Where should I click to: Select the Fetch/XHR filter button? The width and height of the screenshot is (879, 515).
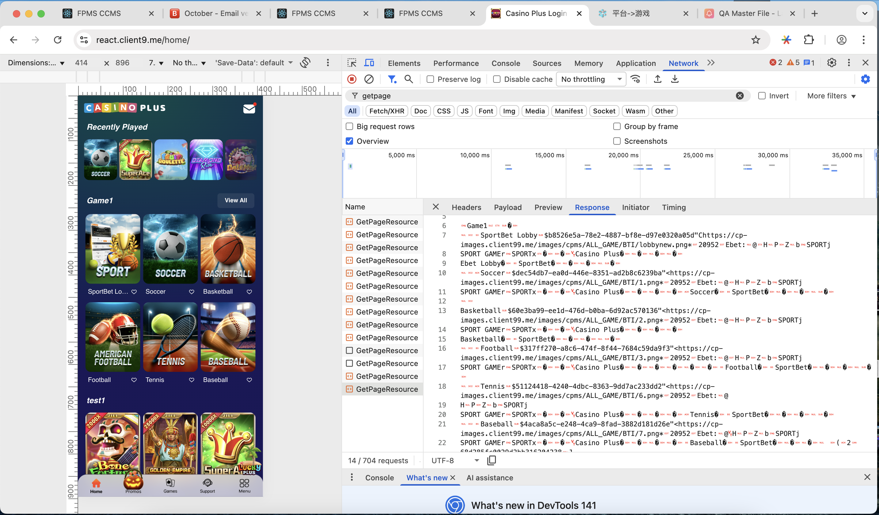point(386,111)
